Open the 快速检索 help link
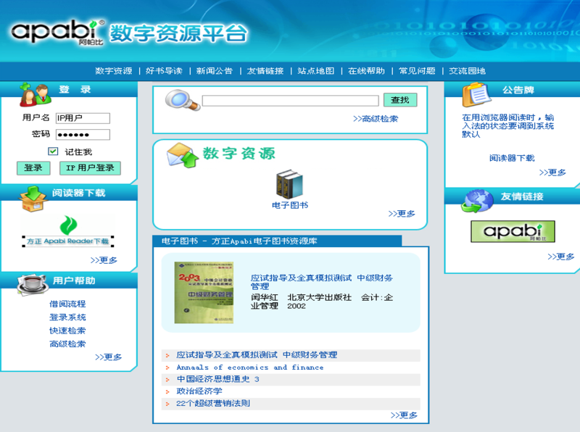 pos(67,331)
